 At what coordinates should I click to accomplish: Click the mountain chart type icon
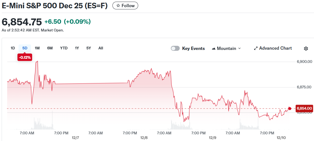pos(213,49)
